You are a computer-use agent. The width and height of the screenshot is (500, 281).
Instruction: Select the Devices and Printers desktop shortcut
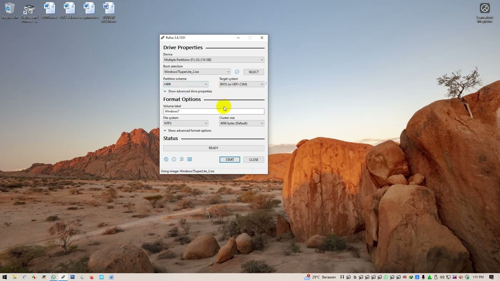[x=29, y=13]
